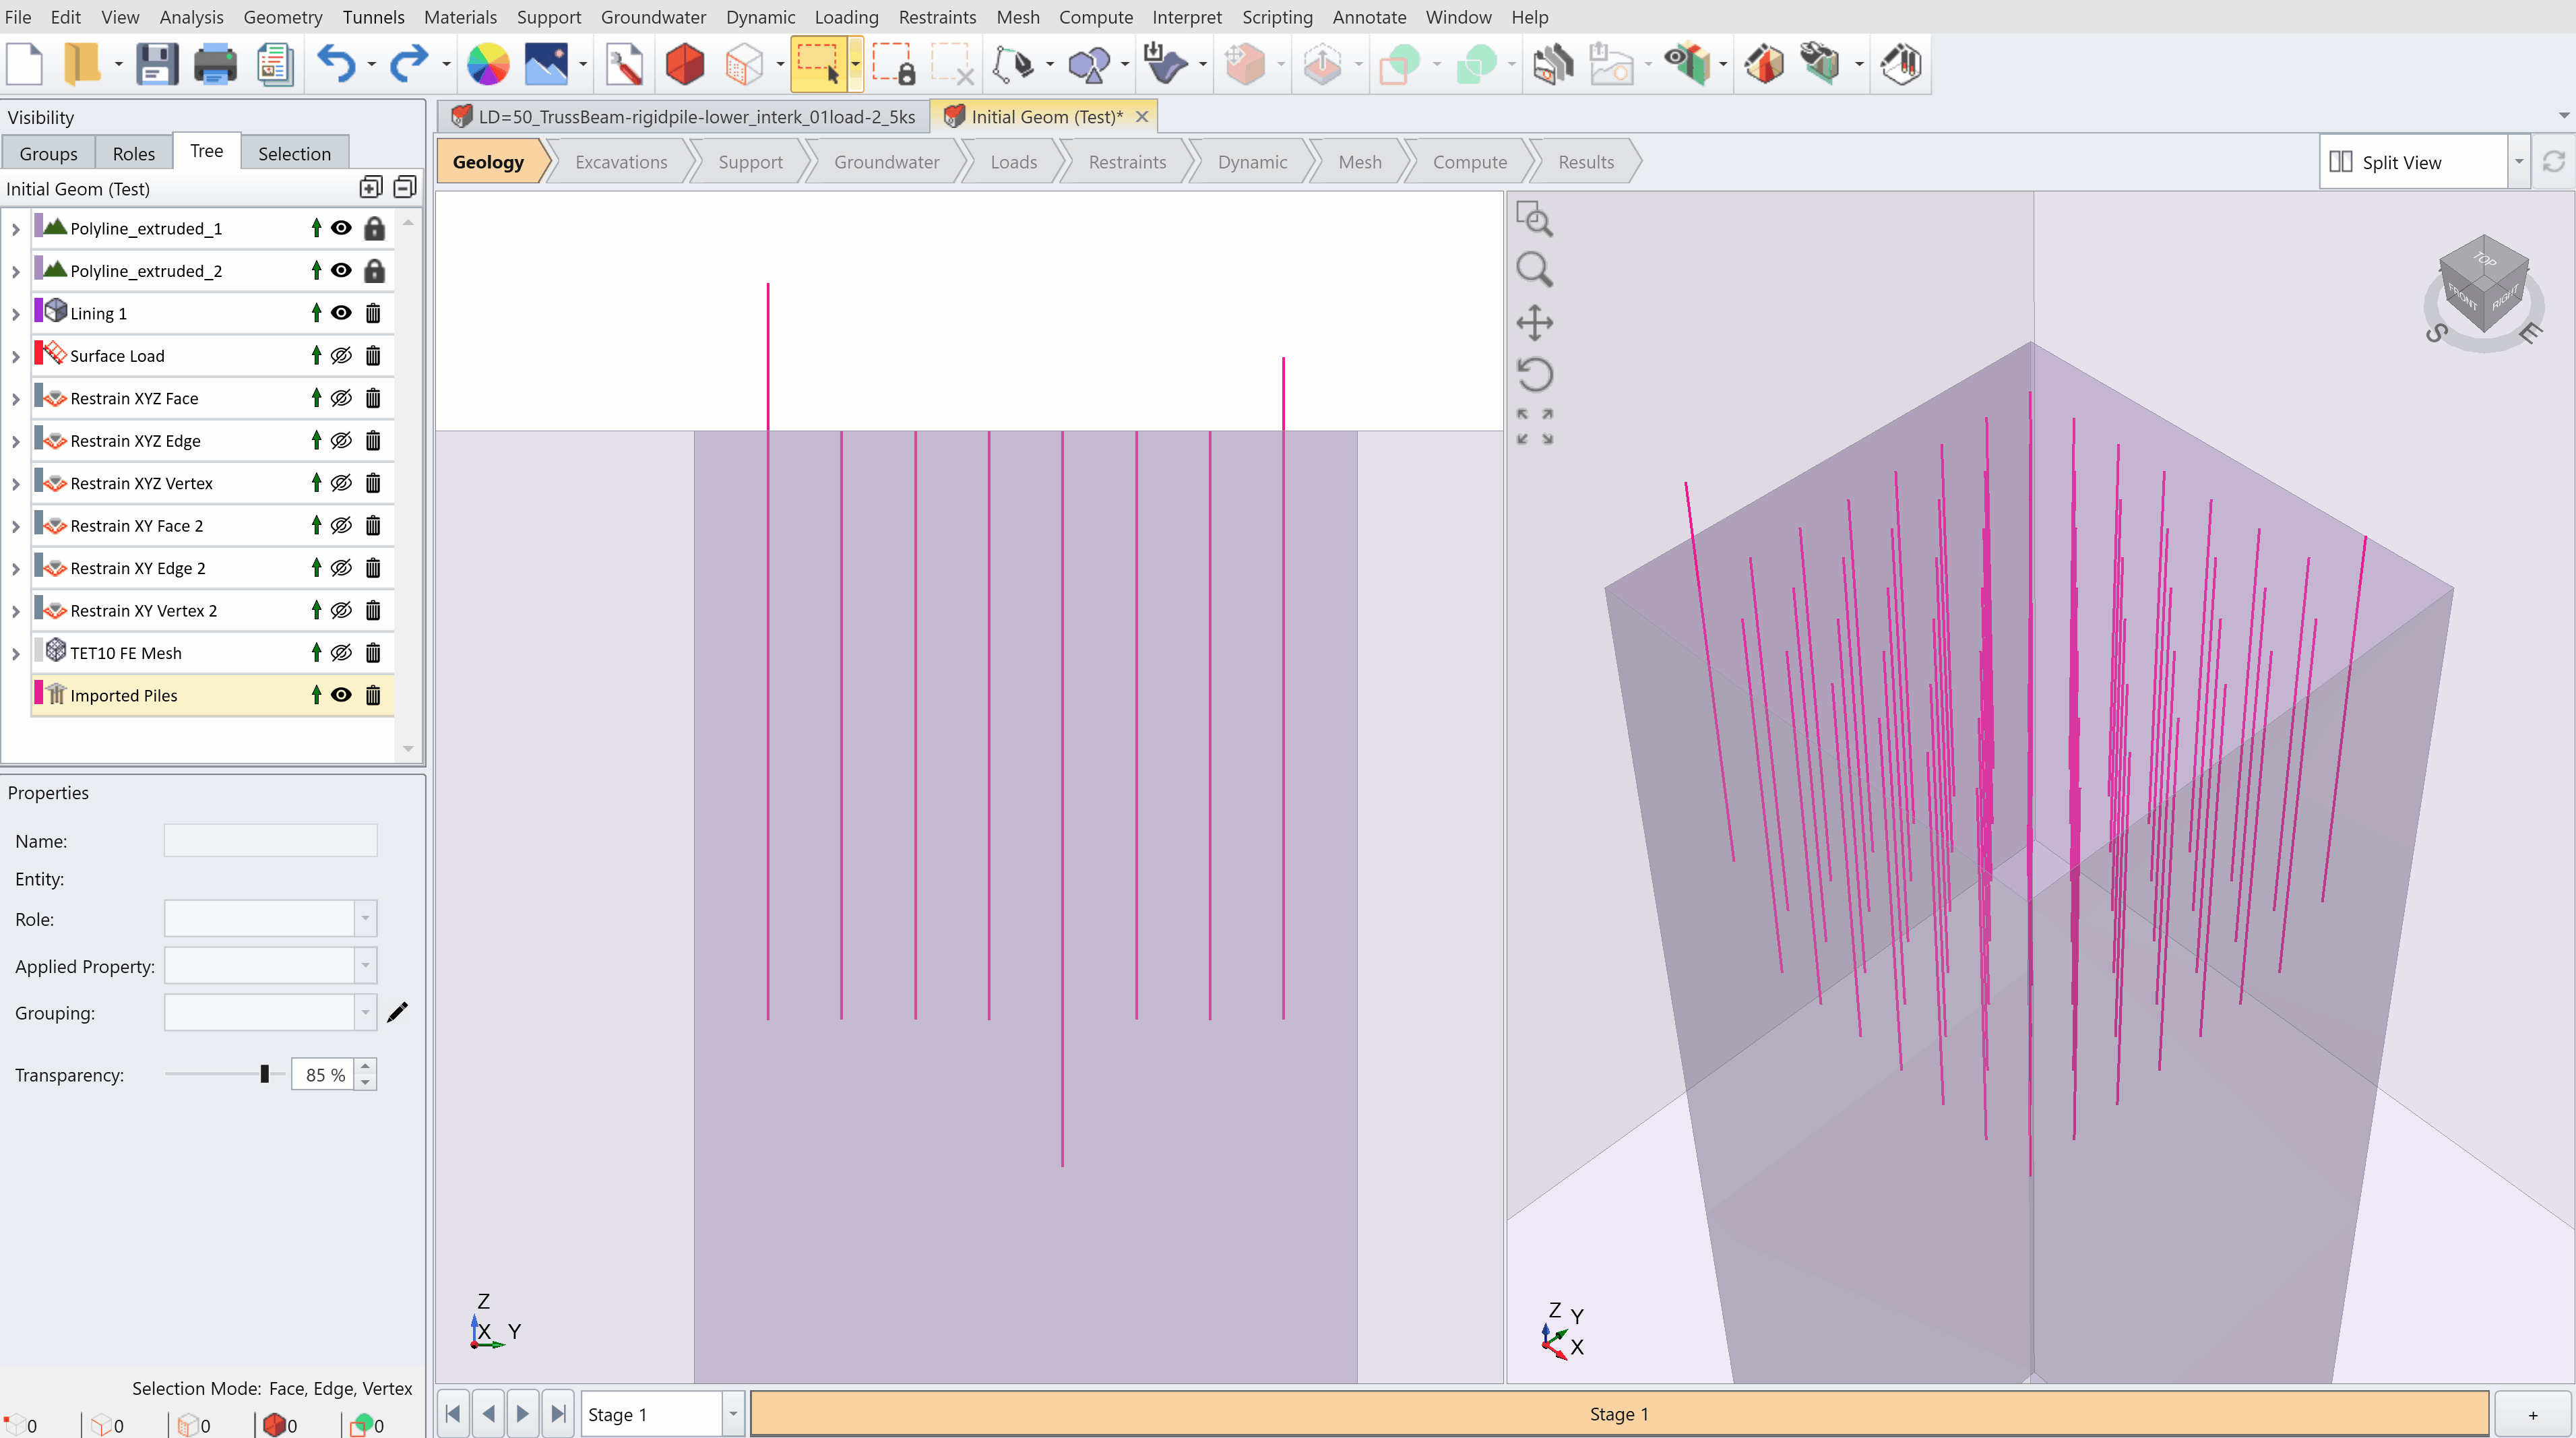Jump to first stage button
Screen dimensions: 2576x1438
(453, 1414)
